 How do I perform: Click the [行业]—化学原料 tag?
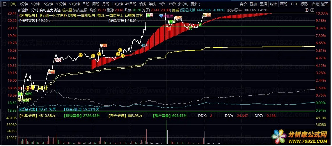53,15
